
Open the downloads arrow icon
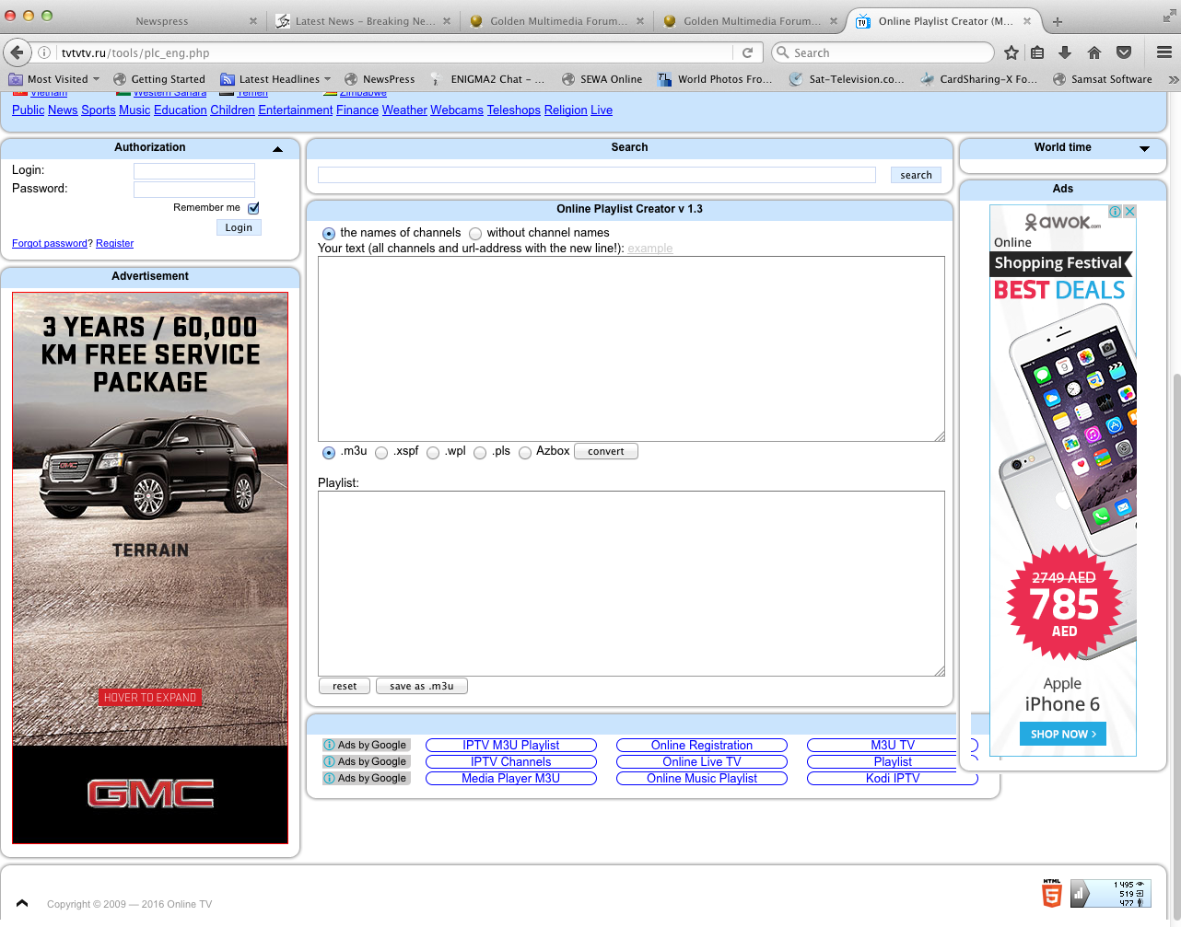pos(1065,52)
